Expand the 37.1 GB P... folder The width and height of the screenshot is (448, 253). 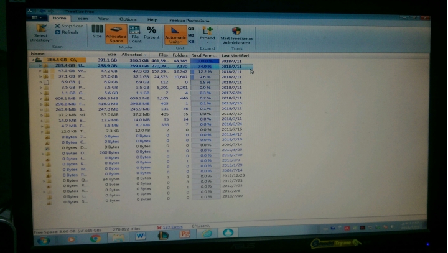coord(40,76)
